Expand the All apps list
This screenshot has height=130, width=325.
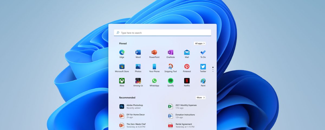(x=200, y=43)
